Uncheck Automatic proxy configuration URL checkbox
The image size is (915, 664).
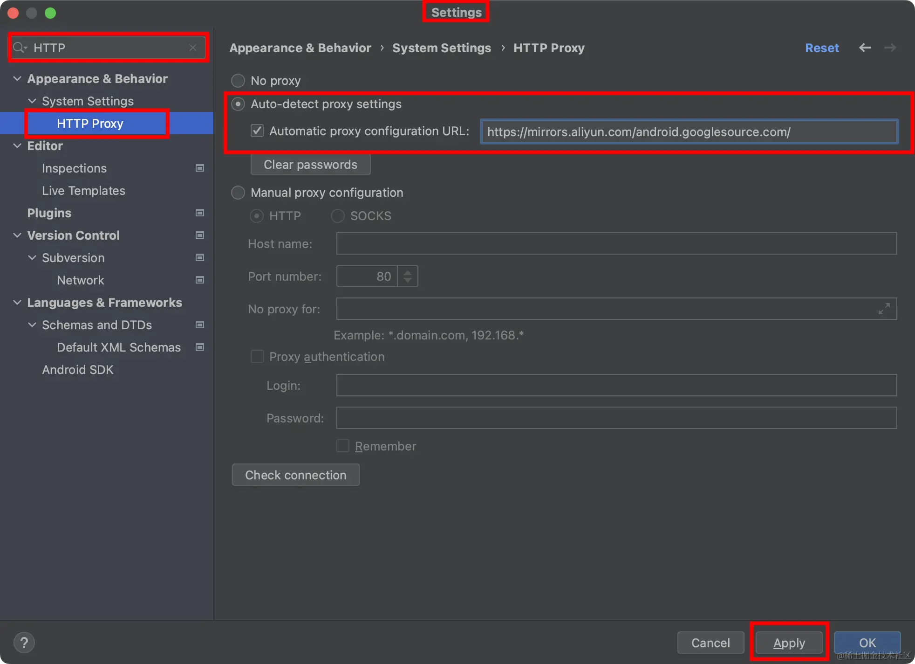(257, 131)
